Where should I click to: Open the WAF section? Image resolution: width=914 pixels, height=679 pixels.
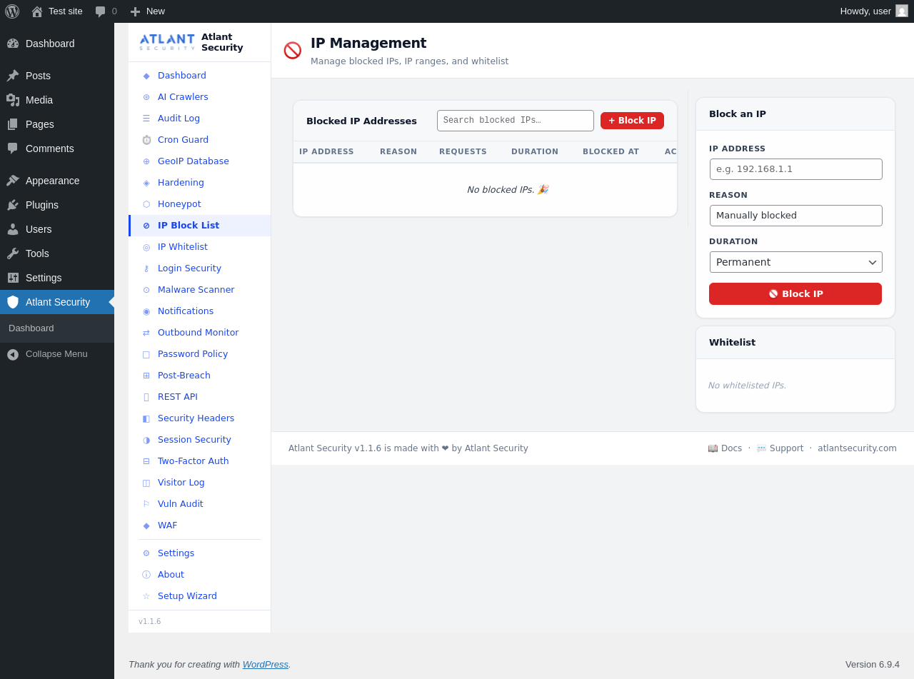167,525
